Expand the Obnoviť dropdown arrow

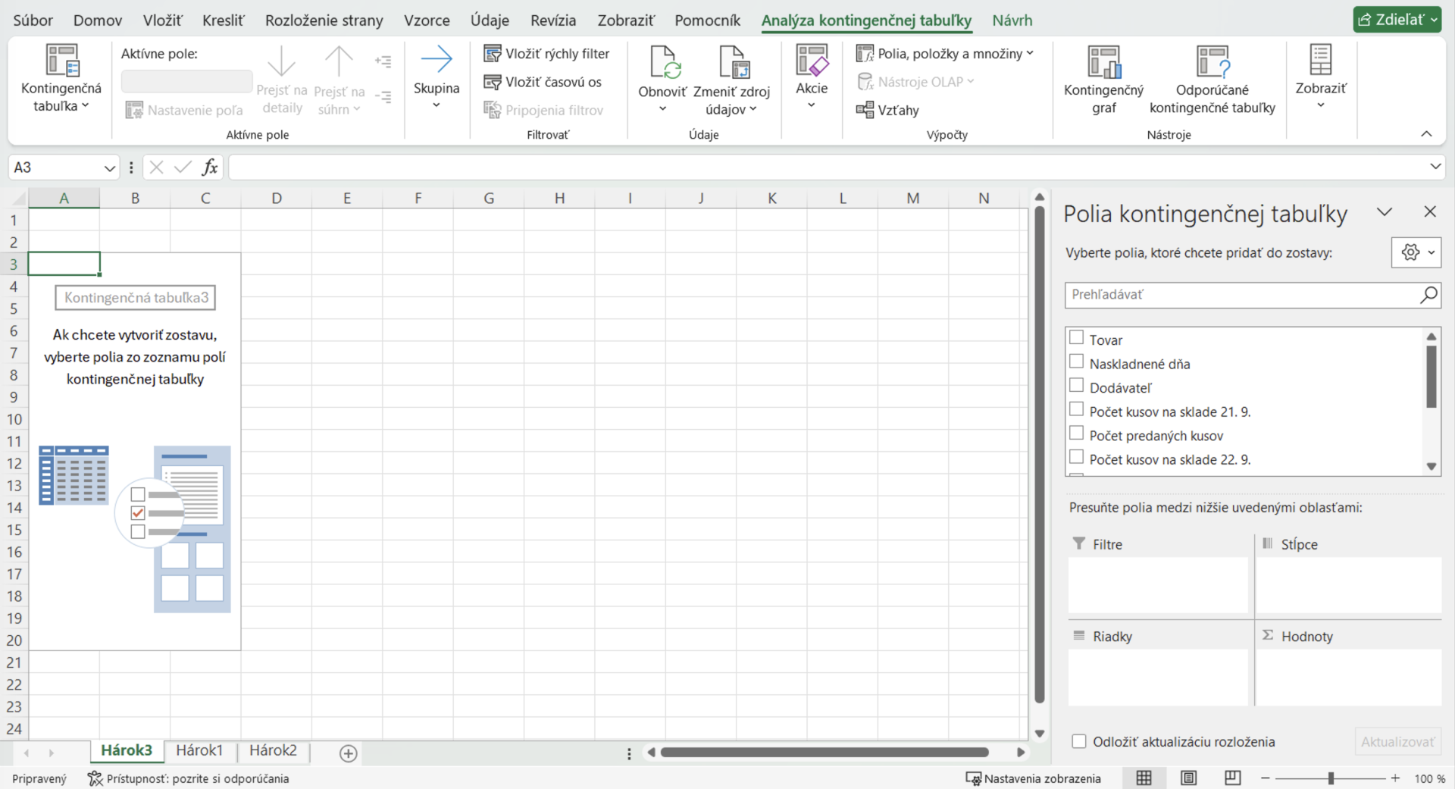[x=662, y=109]
